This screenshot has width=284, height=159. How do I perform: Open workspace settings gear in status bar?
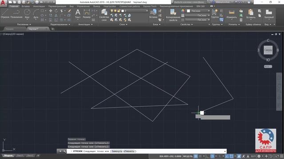[259, 156]
